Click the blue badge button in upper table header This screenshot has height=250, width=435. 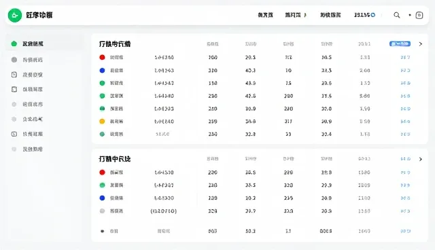(400, 43)
